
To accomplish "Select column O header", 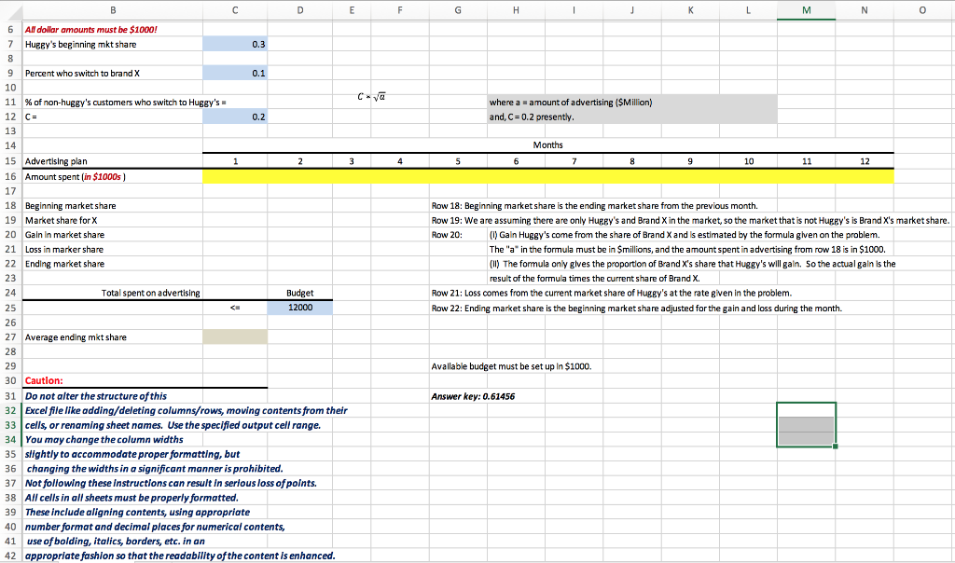I will pos(922,10).
